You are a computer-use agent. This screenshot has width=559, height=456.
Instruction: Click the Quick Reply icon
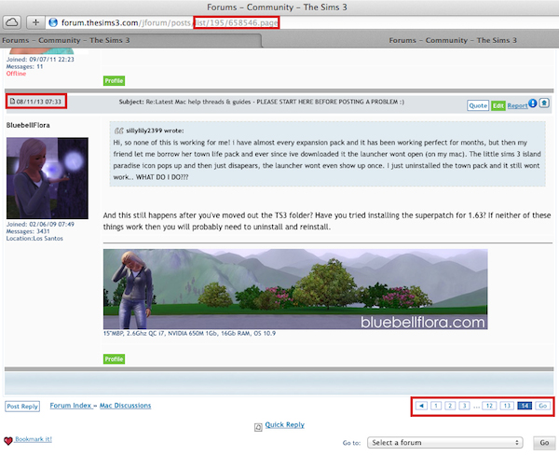[x=258, y=427]
